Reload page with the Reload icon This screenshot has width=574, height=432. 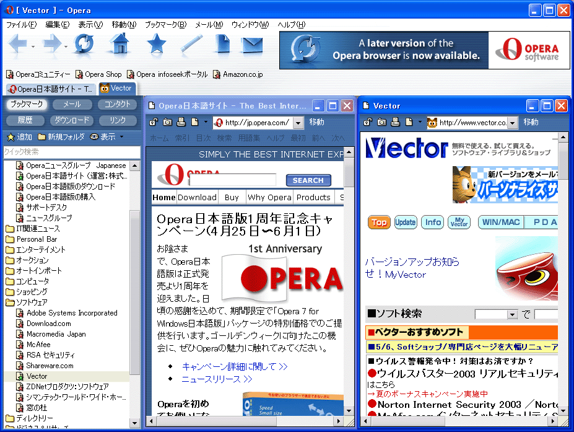coord(84,45)
